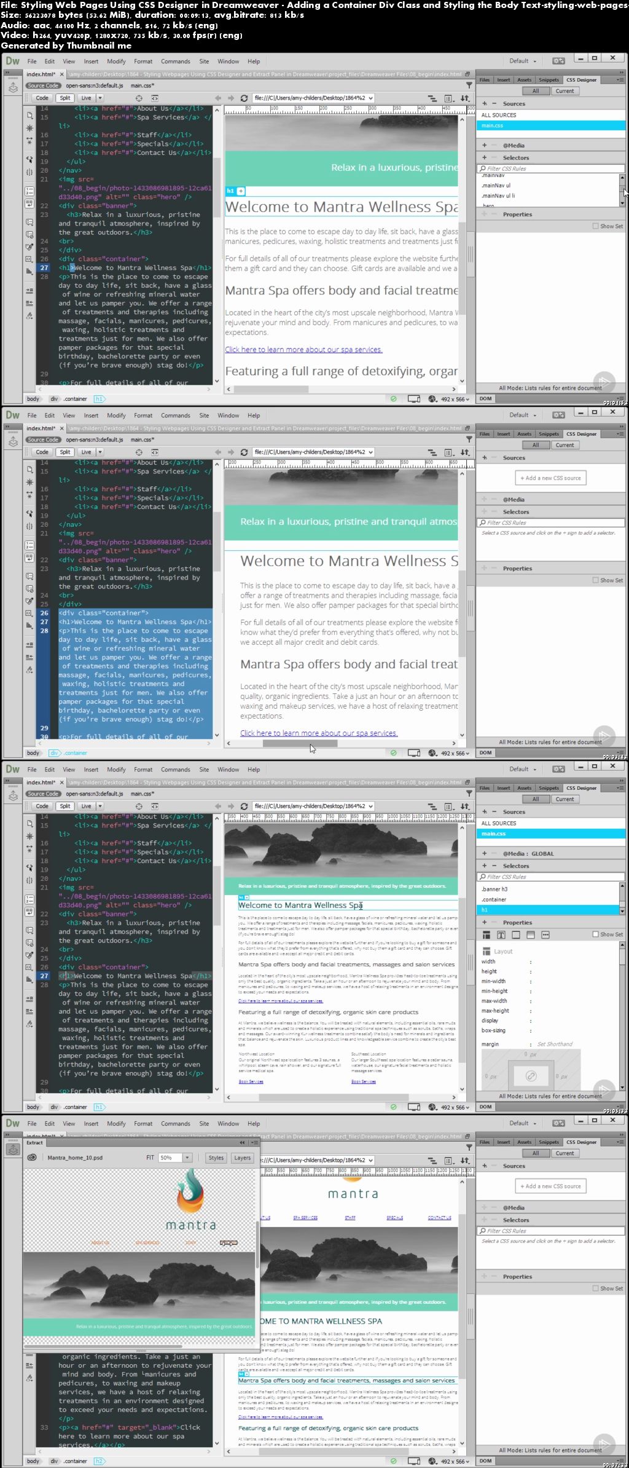Open the Commands menu in the top frame

coord(176,61)
